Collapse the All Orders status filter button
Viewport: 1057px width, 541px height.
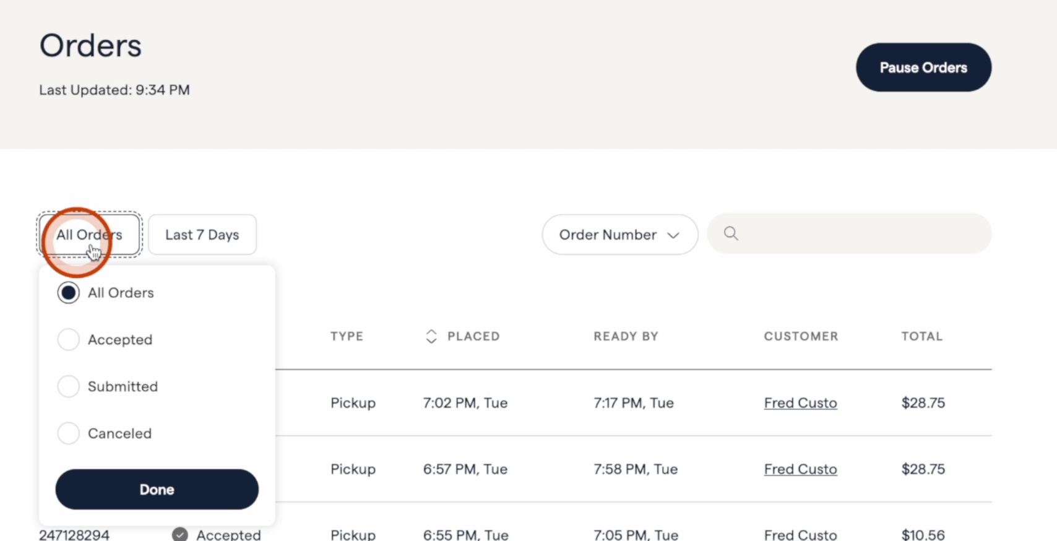coord(90,235)
